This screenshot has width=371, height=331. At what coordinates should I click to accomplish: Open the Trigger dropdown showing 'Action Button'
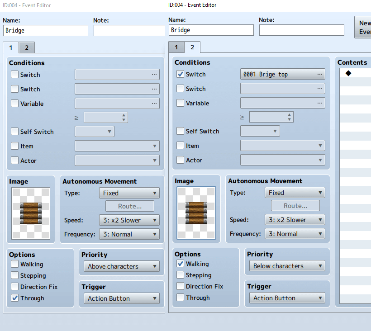click(287, 298)
